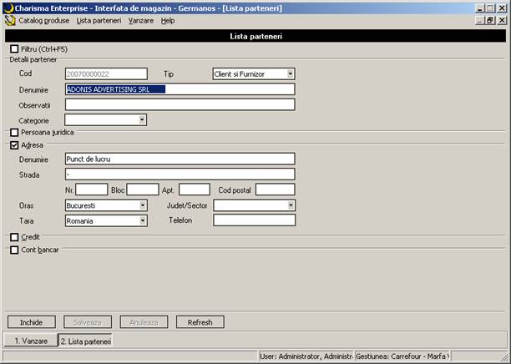The height and width of the screenshot is (364, 511).
Task: Switch to the 1. Vanzare tab
Action: point(31,341)
